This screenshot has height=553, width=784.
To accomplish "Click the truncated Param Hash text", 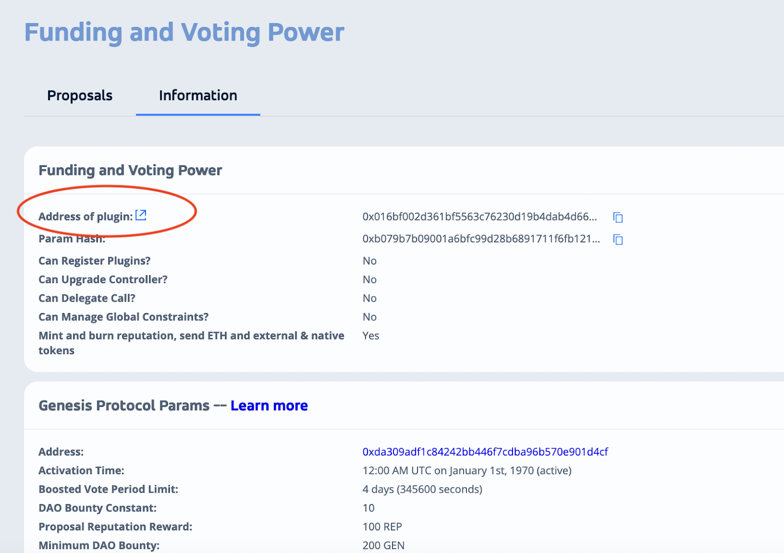I will click(x=481, y=239).
